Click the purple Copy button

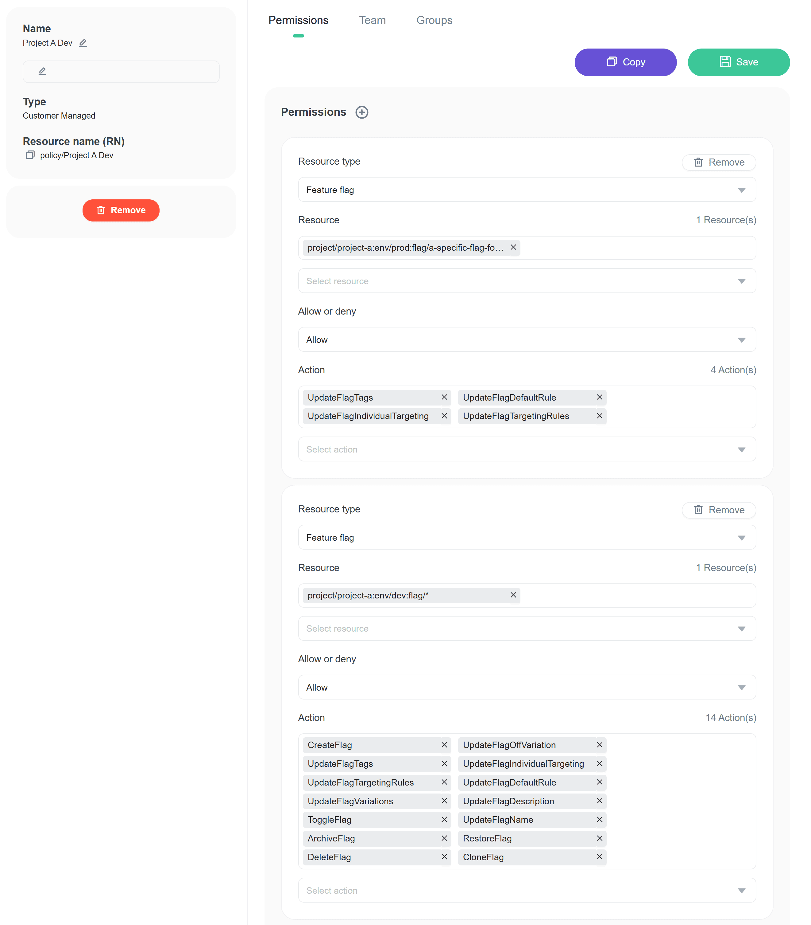pyautogui.click(x=625, y=62)
